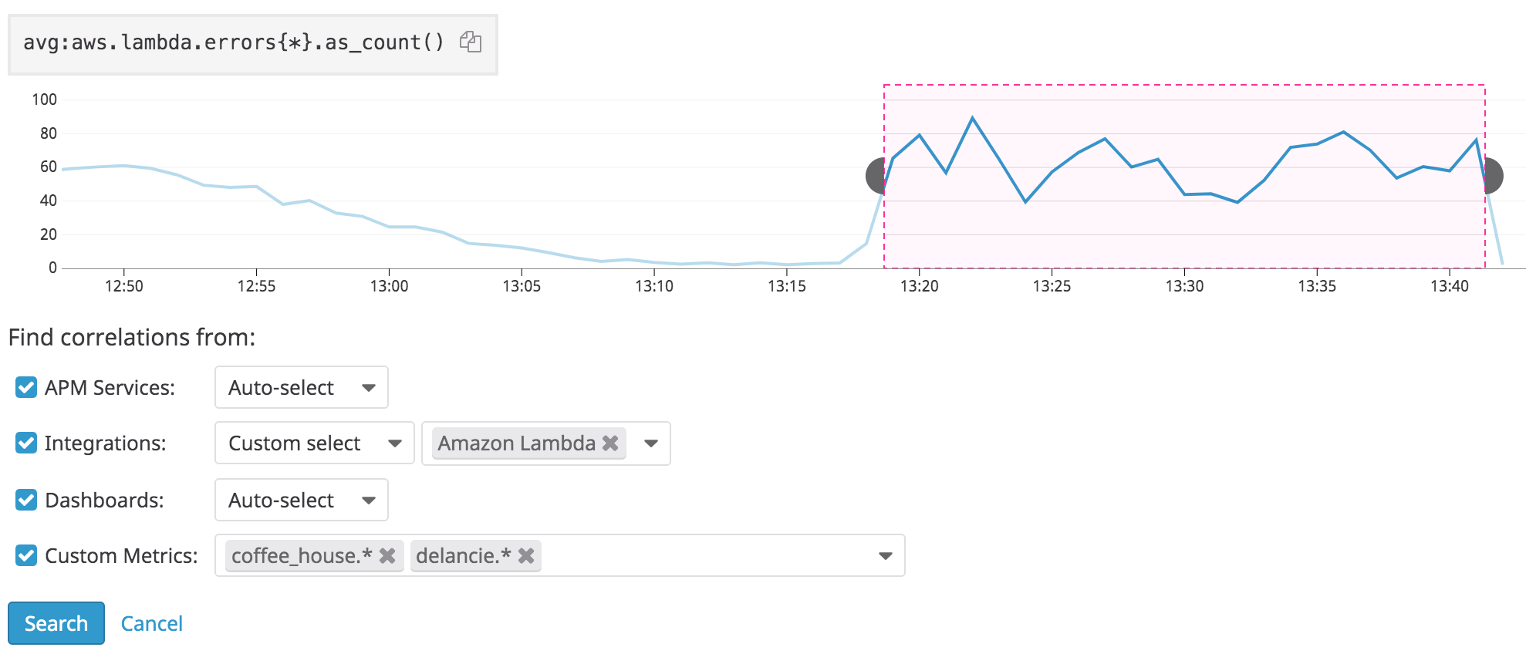Expand the Dashboards Auto-select dropdown
The height and width of the screenshot is (654, 1526).
coord(301,500)
